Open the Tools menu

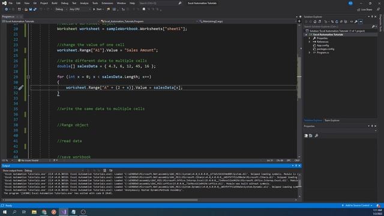(95, 3)
